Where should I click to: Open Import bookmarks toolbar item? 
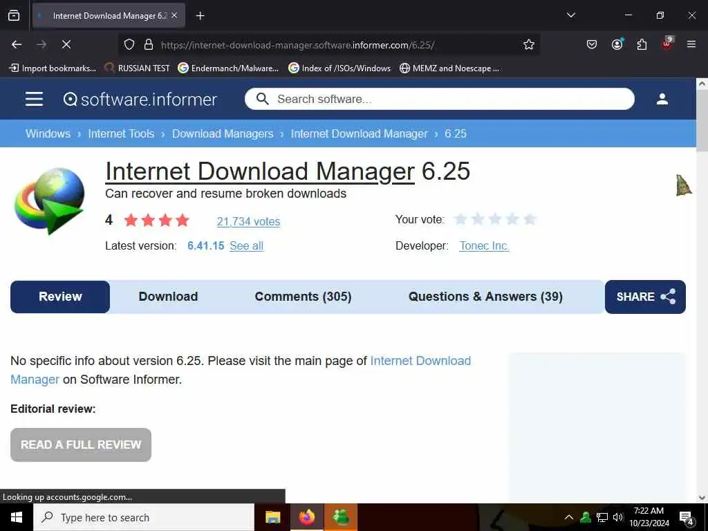click(x=53, y=68)
